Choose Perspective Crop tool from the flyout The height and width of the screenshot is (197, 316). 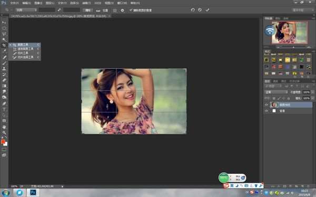point(25,49)
